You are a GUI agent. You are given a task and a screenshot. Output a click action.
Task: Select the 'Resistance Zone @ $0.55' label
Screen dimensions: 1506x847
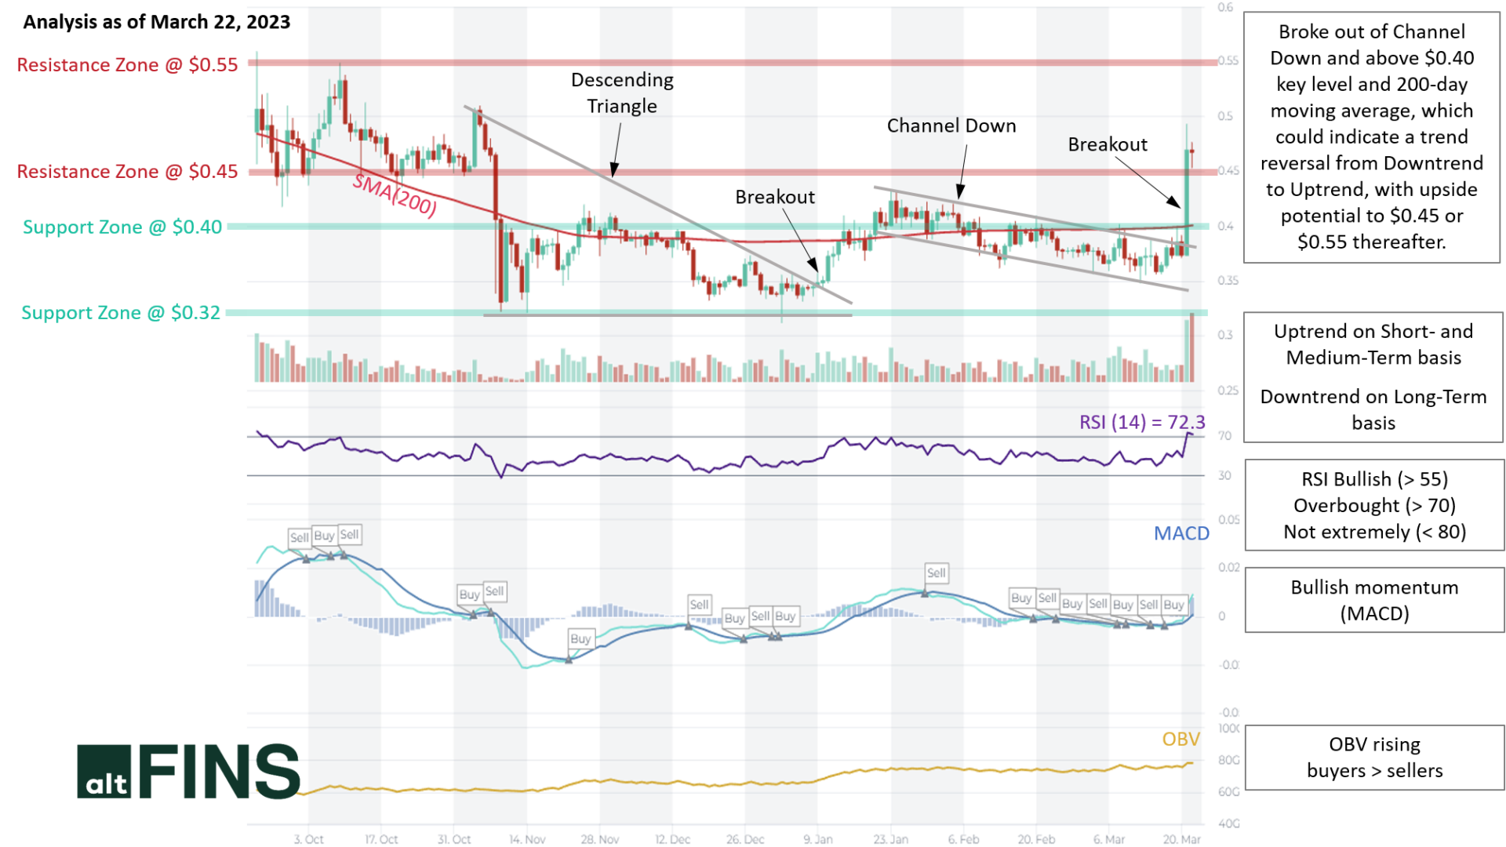point(127,65)
